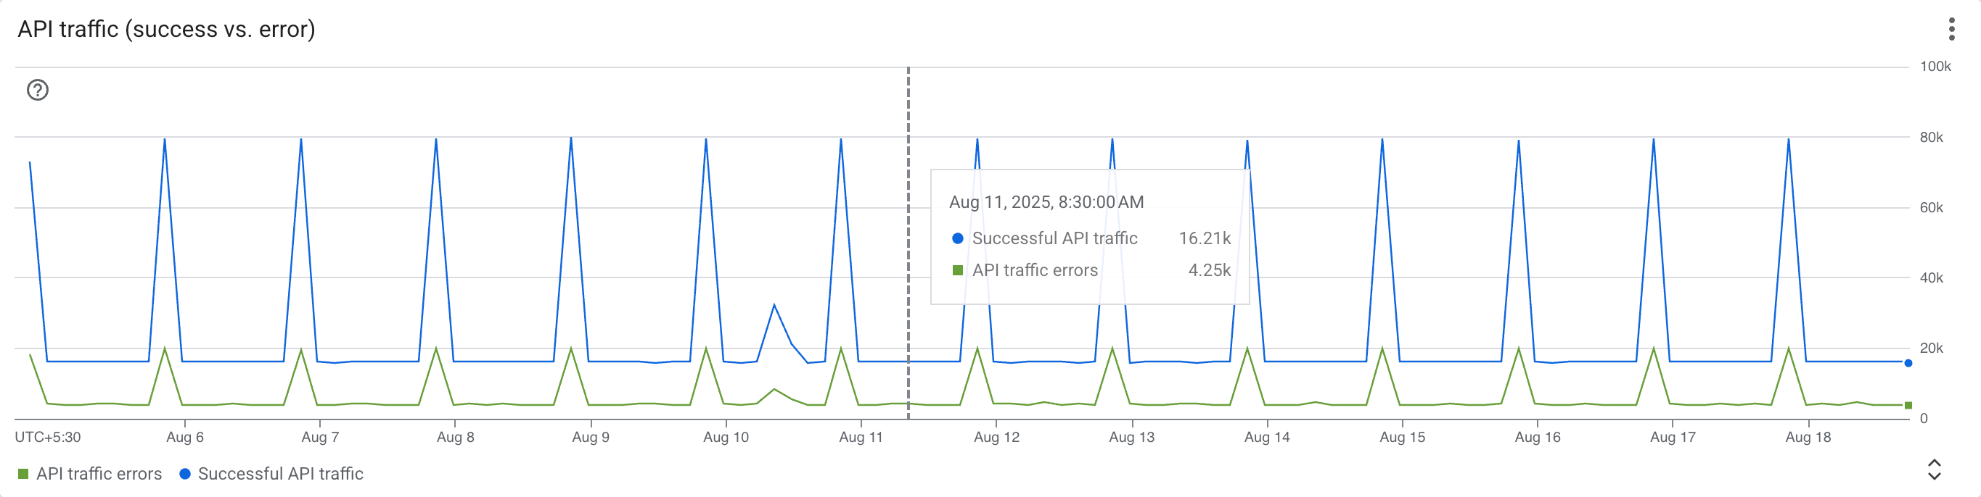This screenshot has width=1981, height=497.
Task: Click the chart title 'API traffic (success vs. error)'
Action: coord(166,29)
